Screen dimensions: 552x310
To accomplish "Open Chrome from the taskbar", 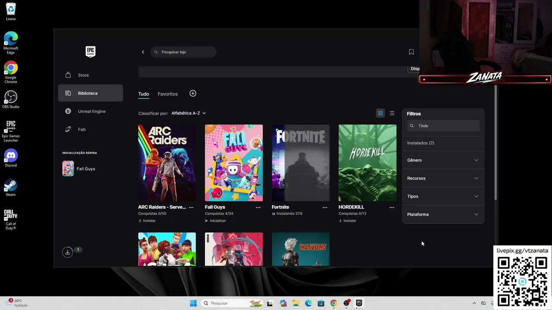I will [x=333, y=303].
